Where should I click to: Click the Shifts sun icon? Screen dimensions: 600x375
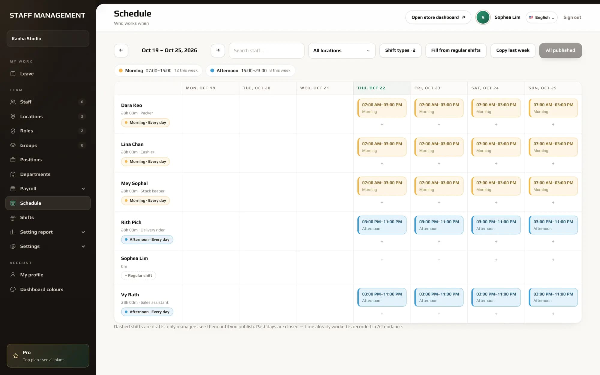(x=13, y=217)
